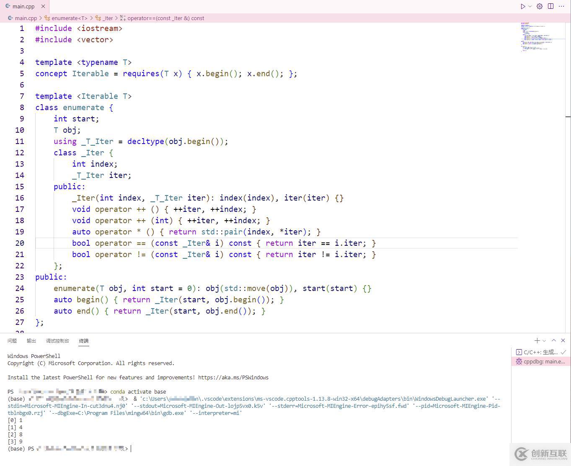Viewport: 571px width, 466px height.
Task: Click 'bool operator !=' on line 21
Action: (x=109, y=255)
